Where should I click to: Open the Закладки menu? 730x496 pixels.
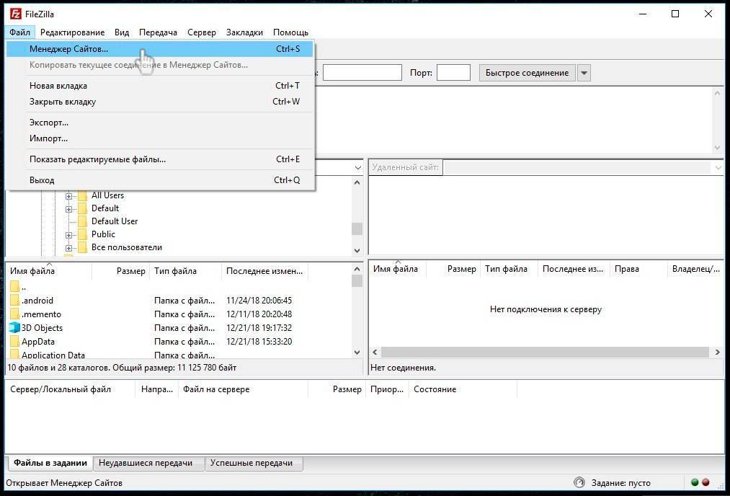pos(244,32)
